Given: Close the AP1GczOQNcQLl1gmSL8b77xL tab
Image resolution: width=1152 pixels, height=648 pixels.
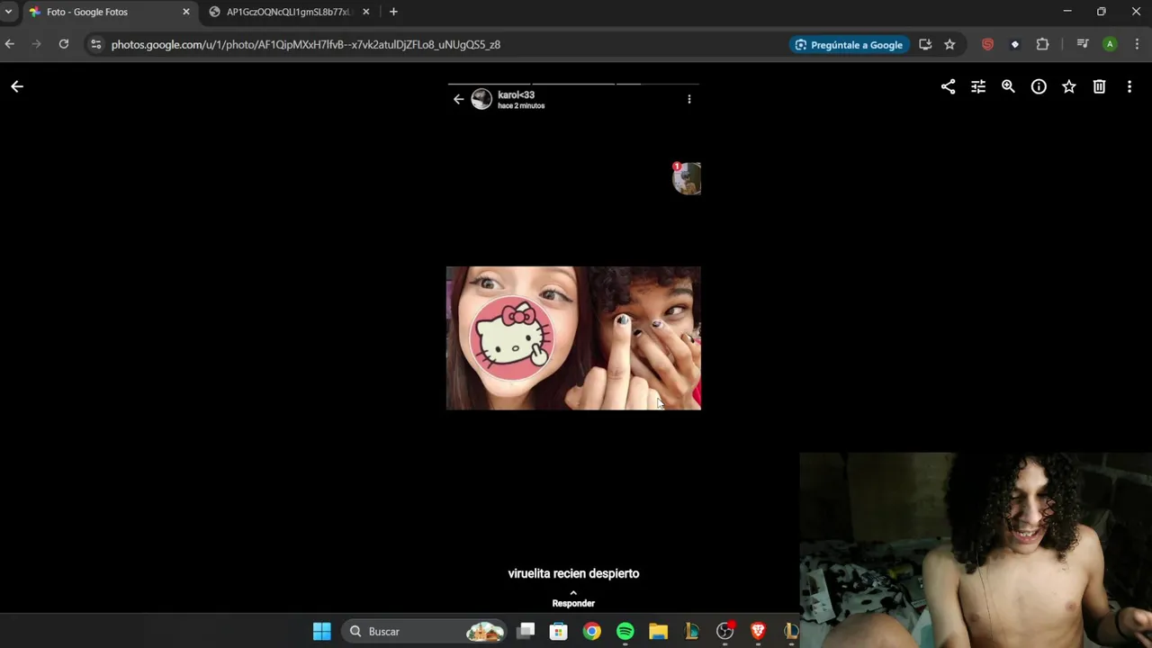Looking at the screenshot, I should 365,12.
